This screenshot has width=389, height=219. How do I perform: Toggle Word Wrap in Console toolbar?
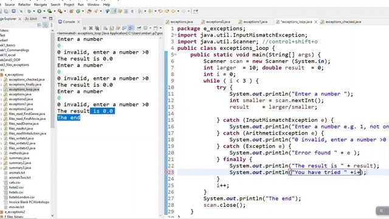pyautogui.click(x=118, y=28)
